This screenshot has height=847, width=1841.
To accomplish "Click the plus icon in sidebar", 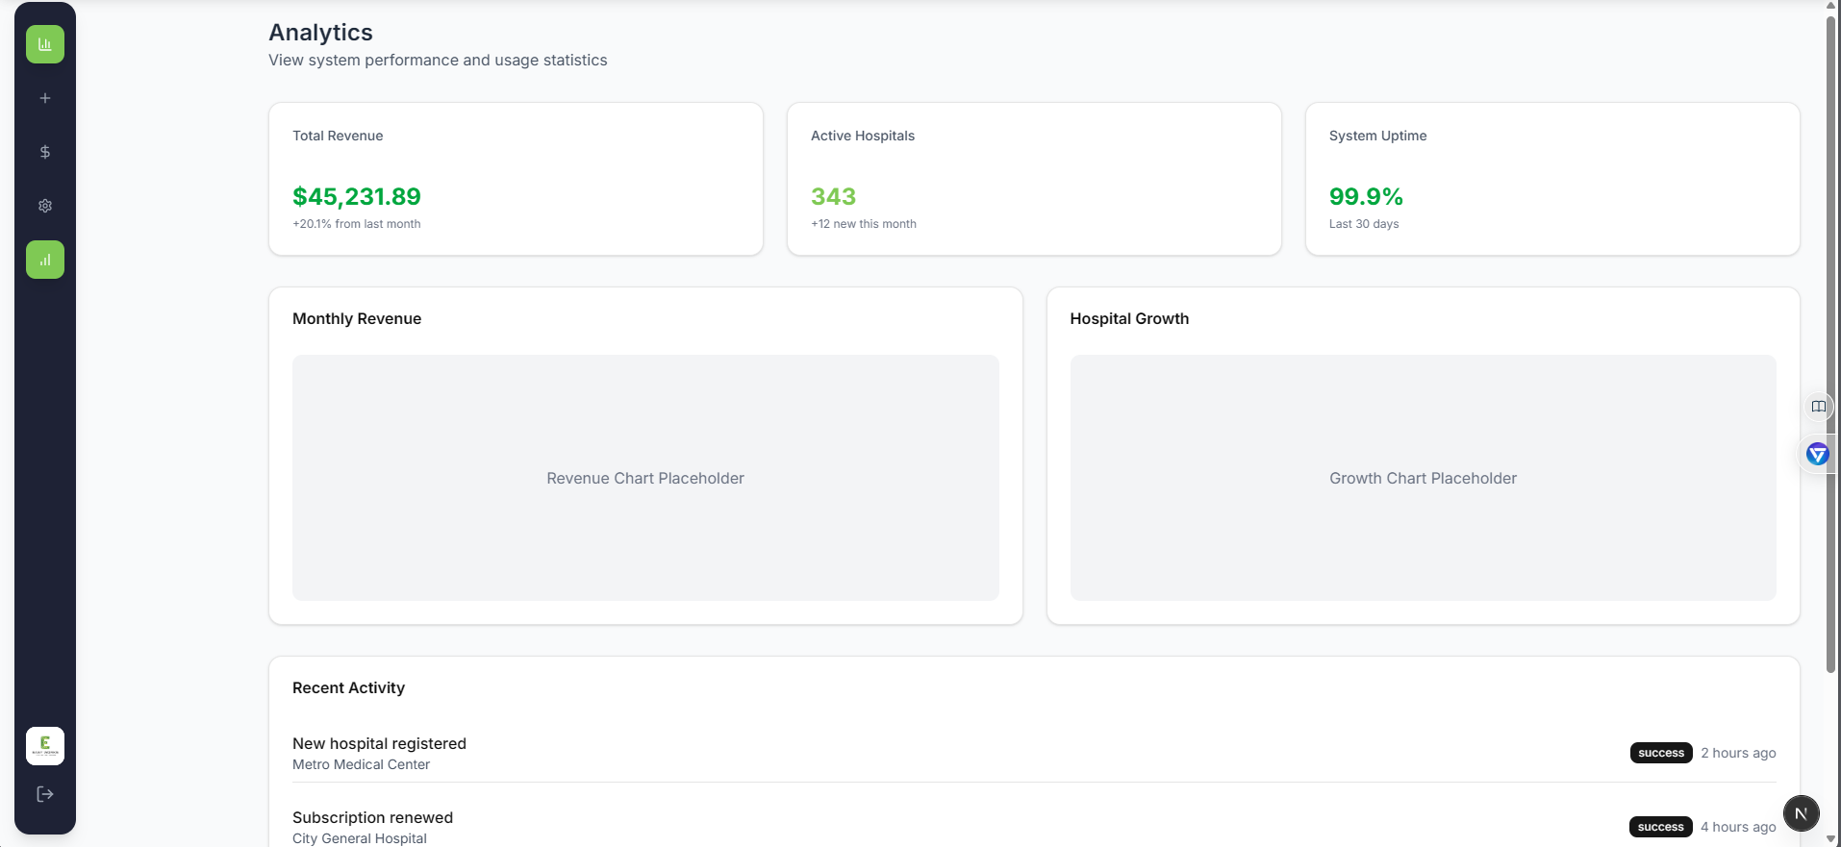I will click(45, 98).
